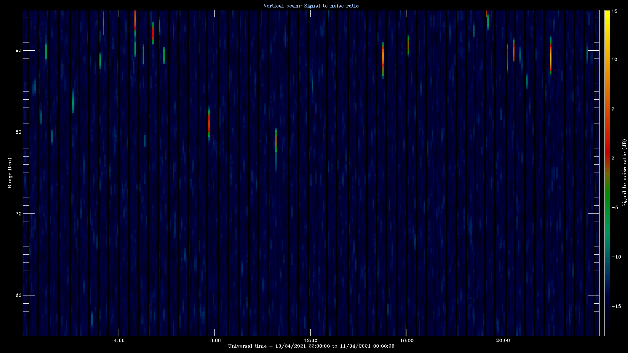
Task: Click the 70 km range label
Action: 18,214
